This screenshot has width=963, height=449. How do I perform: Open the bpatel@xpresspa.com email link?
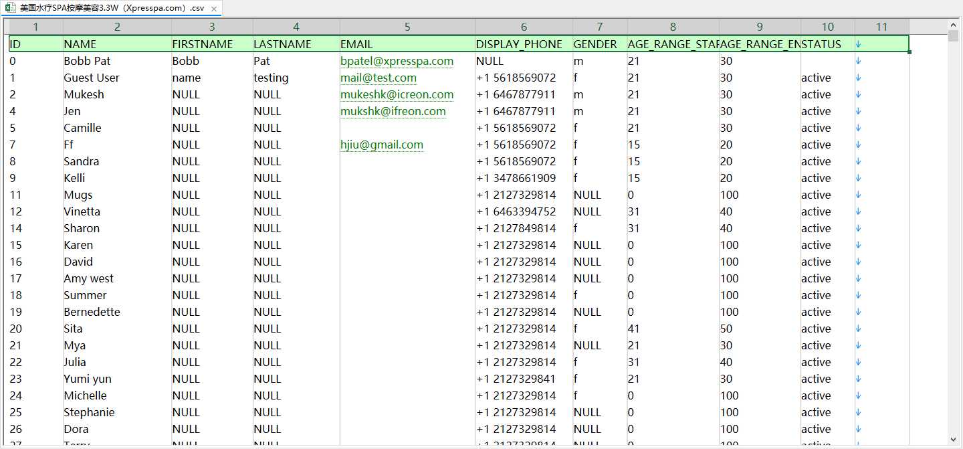pyautogui.click(x=397, y=61)
